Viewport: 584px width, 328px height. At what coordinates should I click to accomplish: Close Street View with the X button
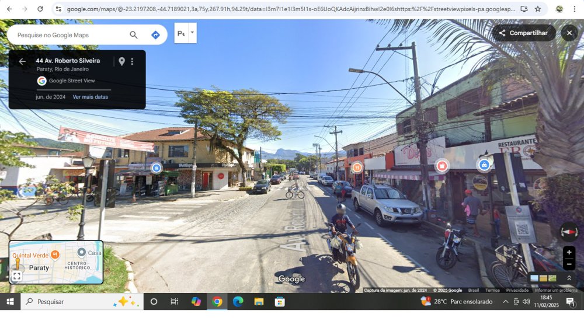[569, 33]
